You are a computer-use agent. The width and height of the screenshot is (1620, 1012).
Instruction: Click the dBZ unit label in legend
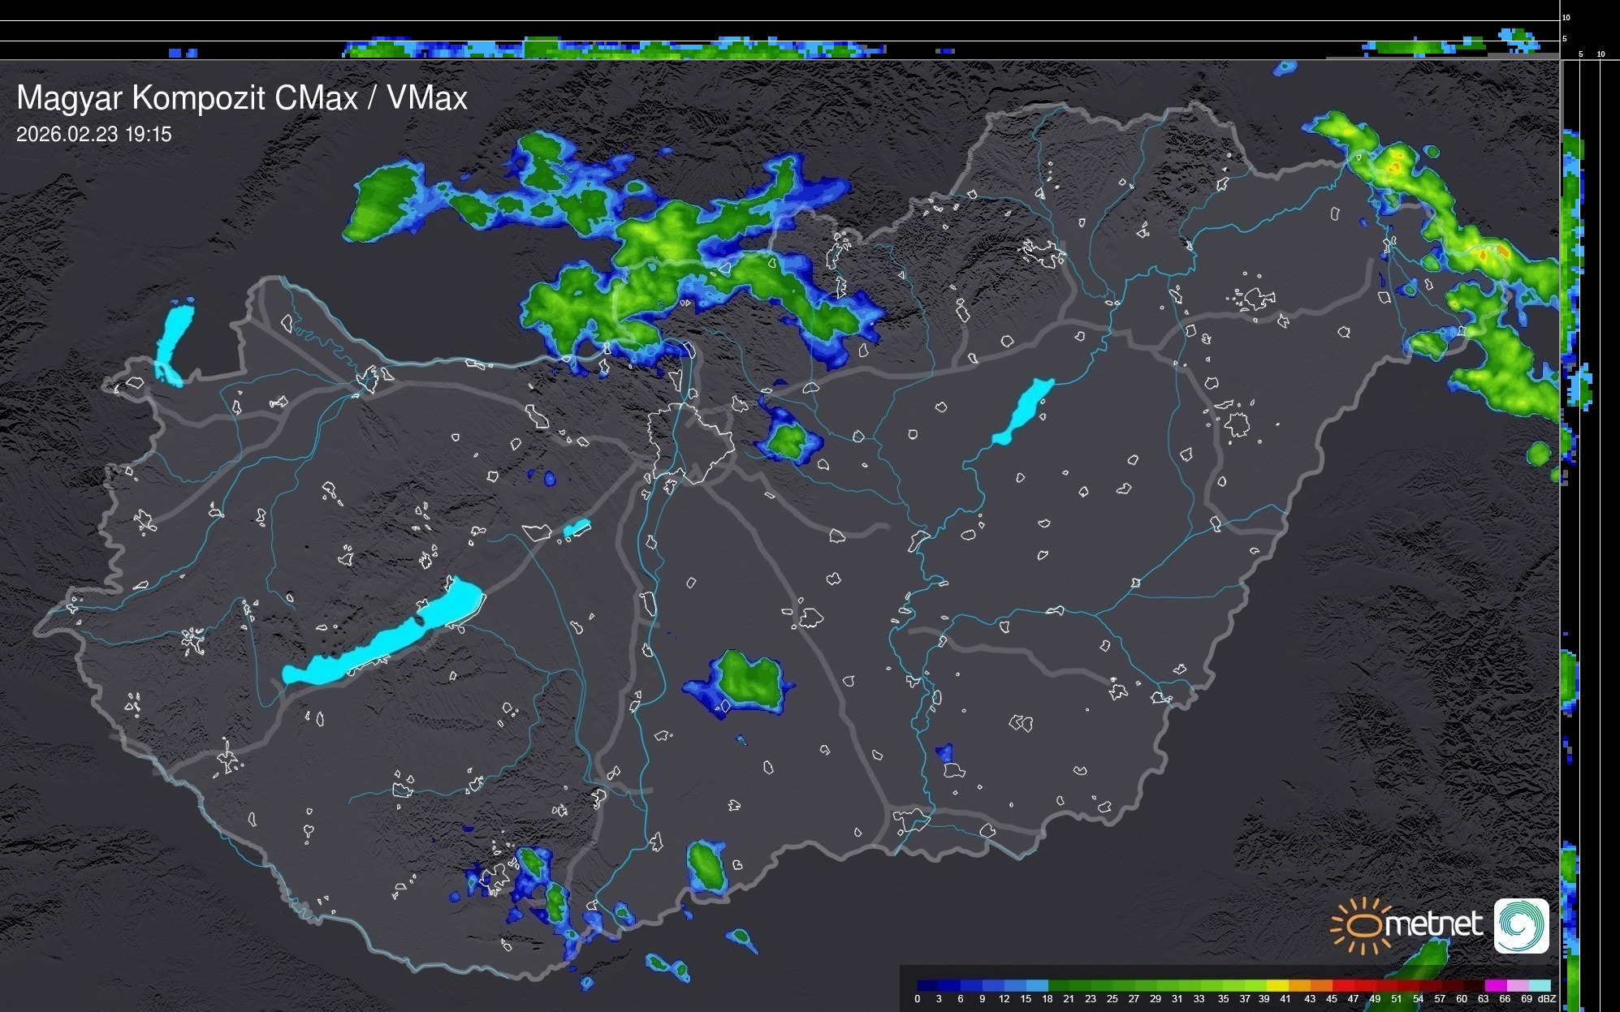(1547, 999)
